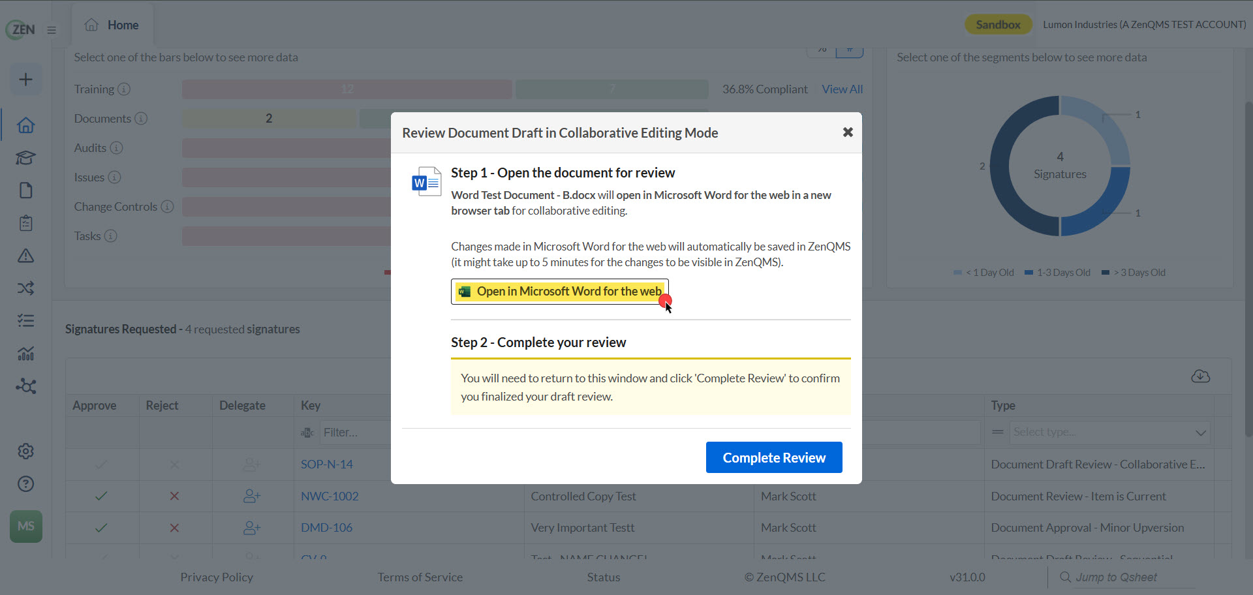Click the Complete Review button
This screenshot has height=595, width=1253.
(774, 457)
